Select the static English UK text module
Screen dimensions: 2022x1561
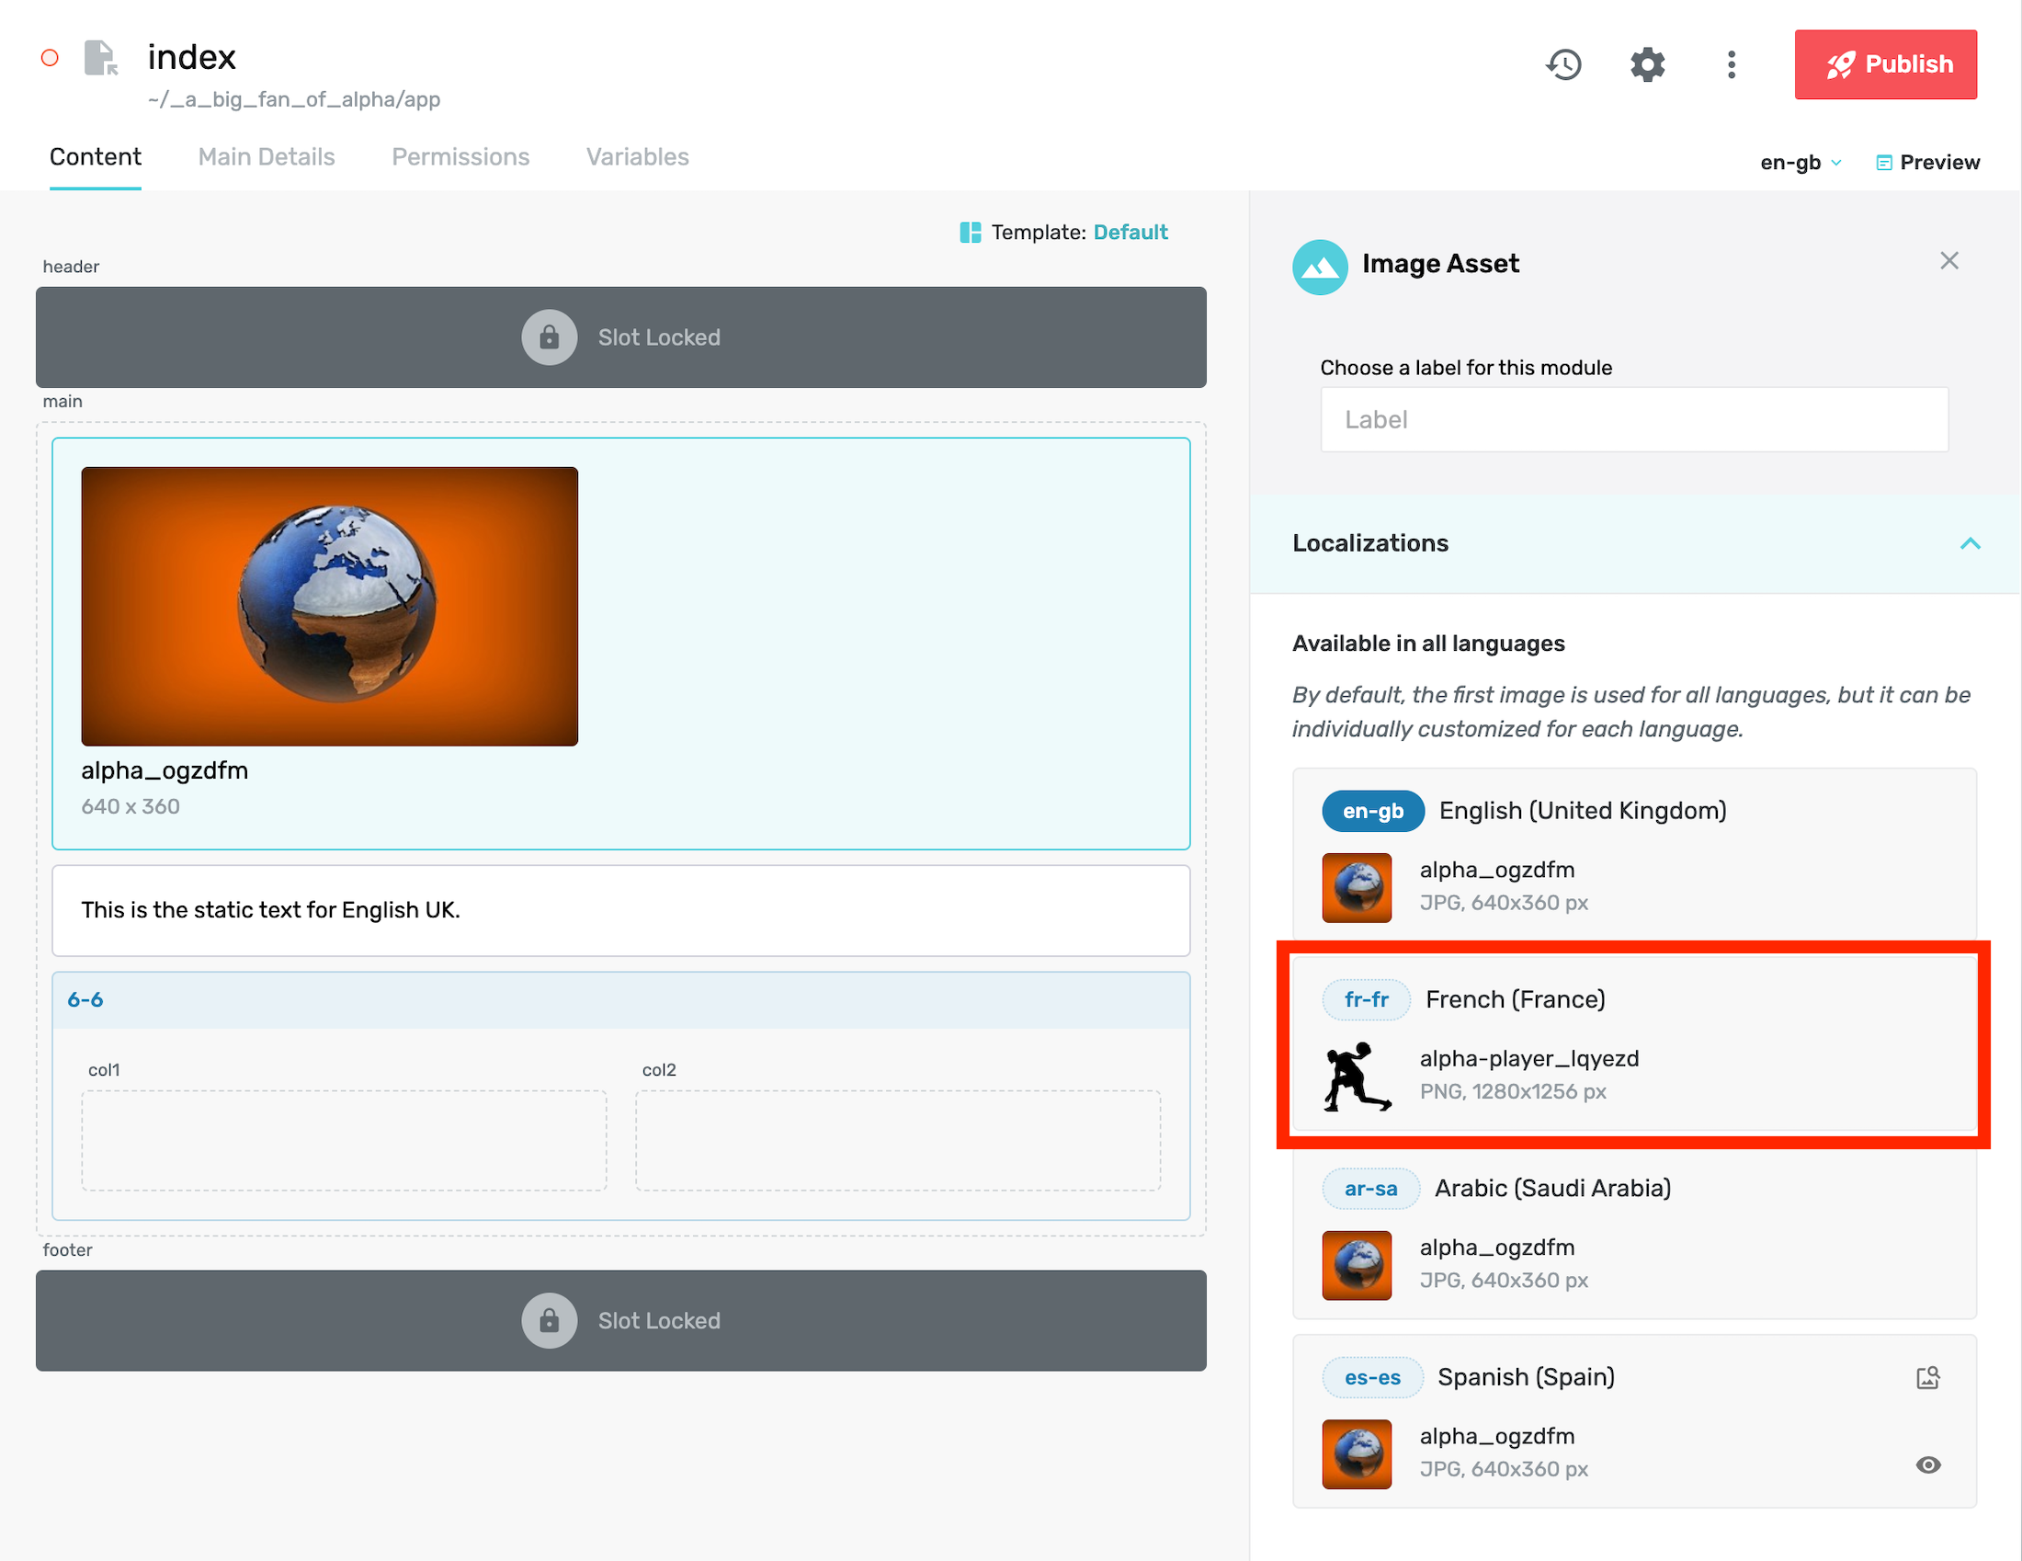coord(621,910)
